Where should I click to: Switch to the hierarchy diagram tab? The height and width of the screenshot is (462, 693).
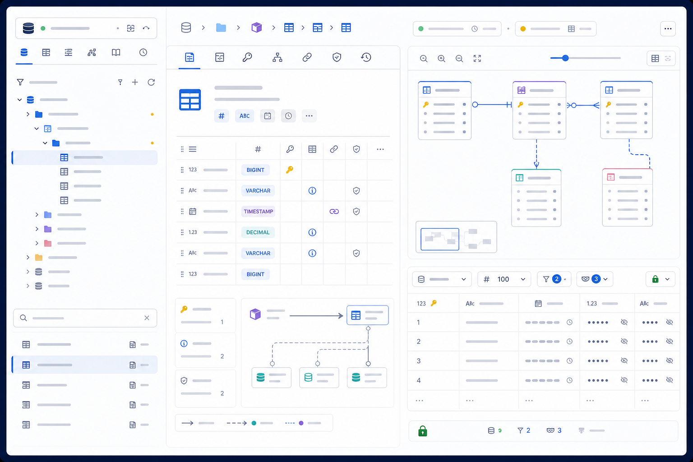277,57
